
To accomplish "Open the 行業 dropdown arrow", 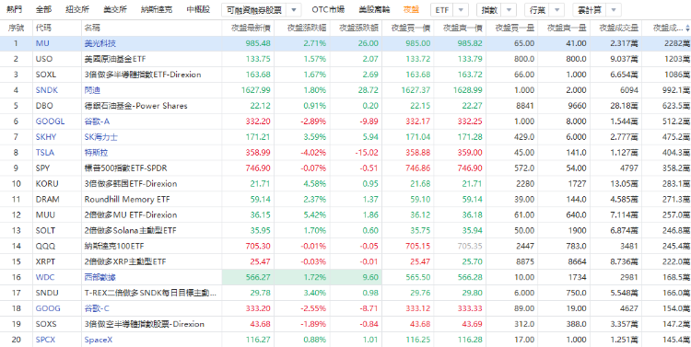I will (557, 10).
